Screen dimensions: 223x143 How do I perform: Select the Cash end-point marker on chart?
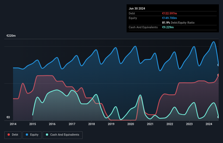[218, 117]
